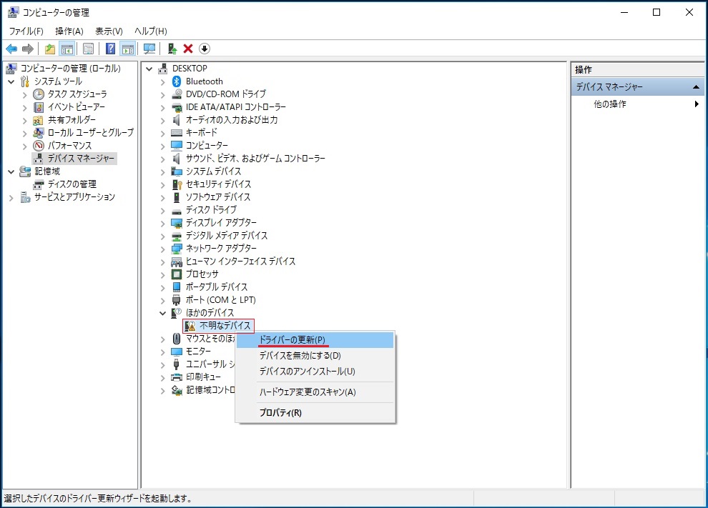This screenshot has width=708, height=508.
Task: Select デバイス マネージャー in left tree
Action: coord(81,159)
